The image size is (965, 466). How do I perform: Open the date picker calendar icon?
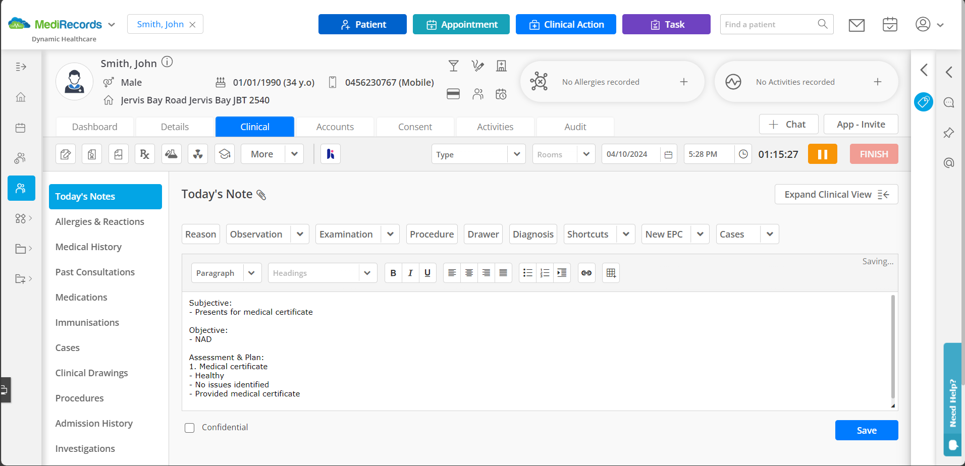click(668, 154)
